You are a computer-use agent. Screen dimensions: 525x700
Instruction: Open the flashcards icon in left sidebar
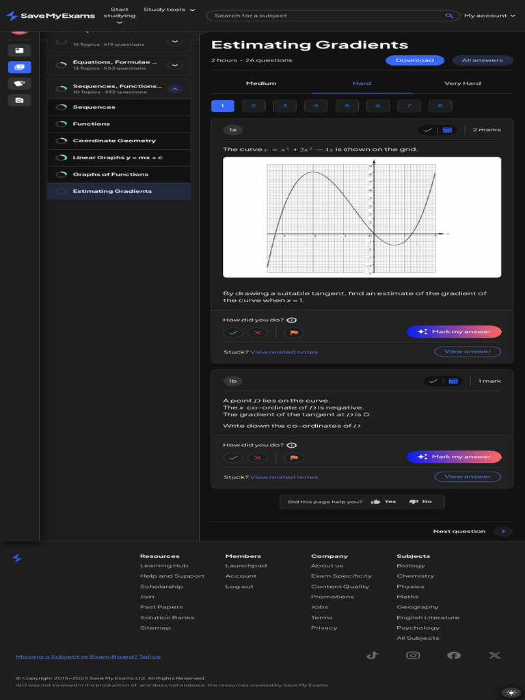19,83
